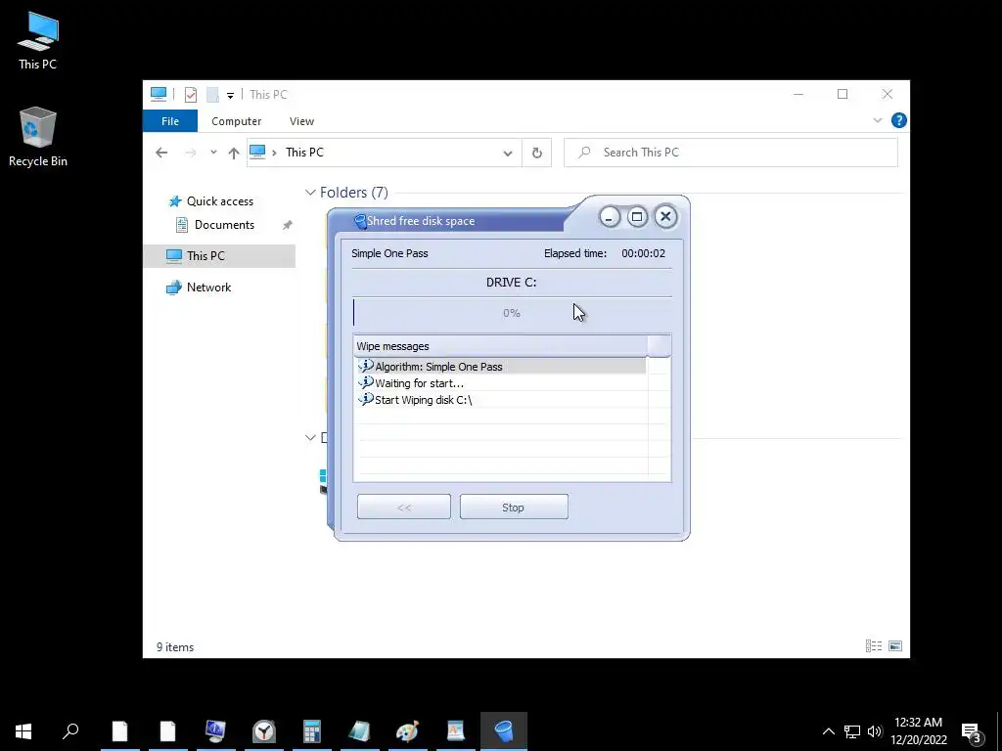Click Properties icon in quick access toolbar
The height and width of the screenshot is (751, 1002).
point(191,95)
